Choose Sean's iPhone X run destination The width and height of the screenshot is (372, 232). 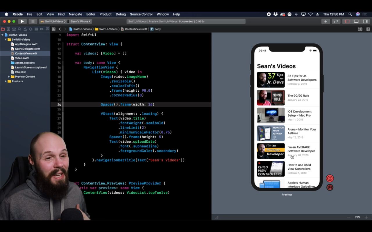click(79, 21)
